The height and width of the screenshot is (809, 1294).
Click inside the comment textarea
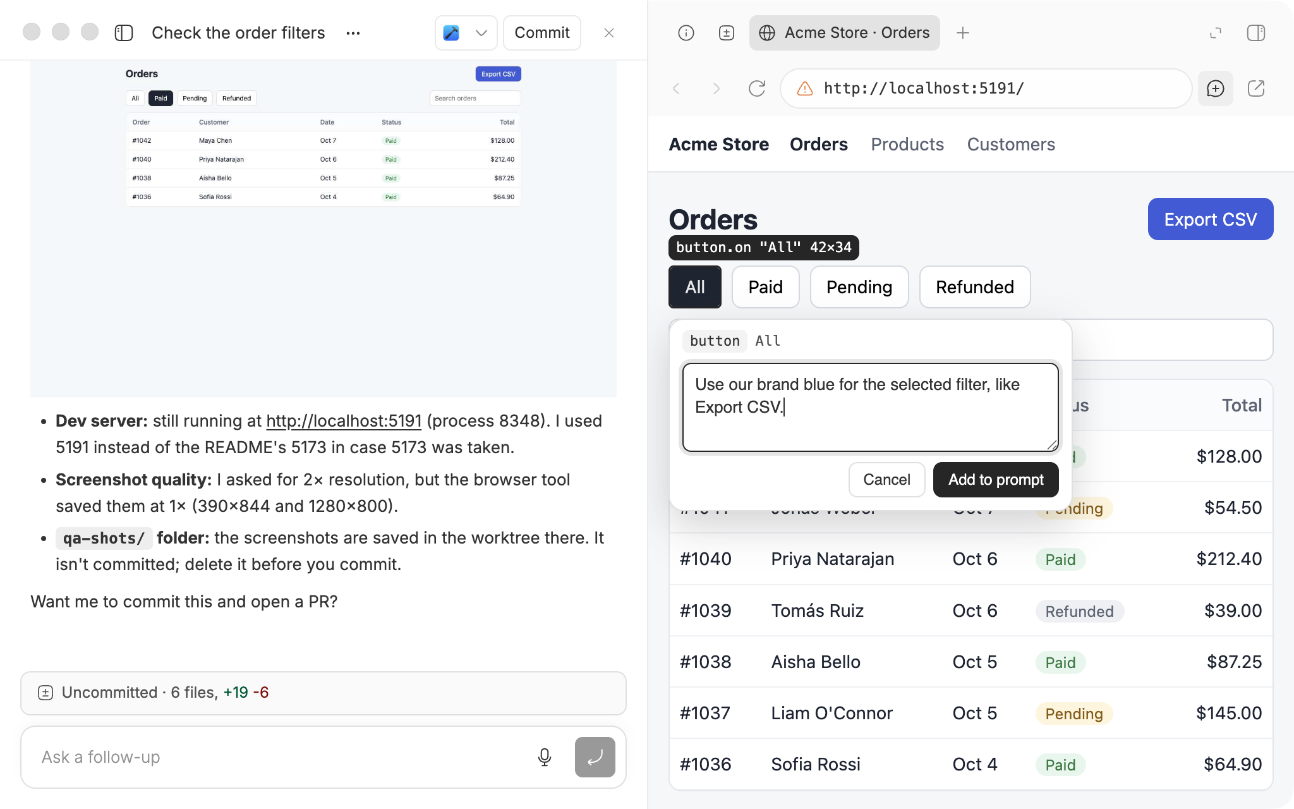coord(871,407)
